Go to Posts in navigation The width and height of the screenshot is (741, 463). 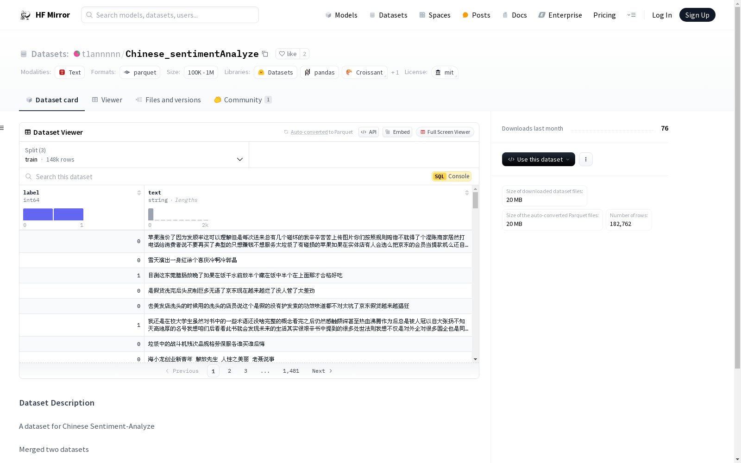pos(476,15)
